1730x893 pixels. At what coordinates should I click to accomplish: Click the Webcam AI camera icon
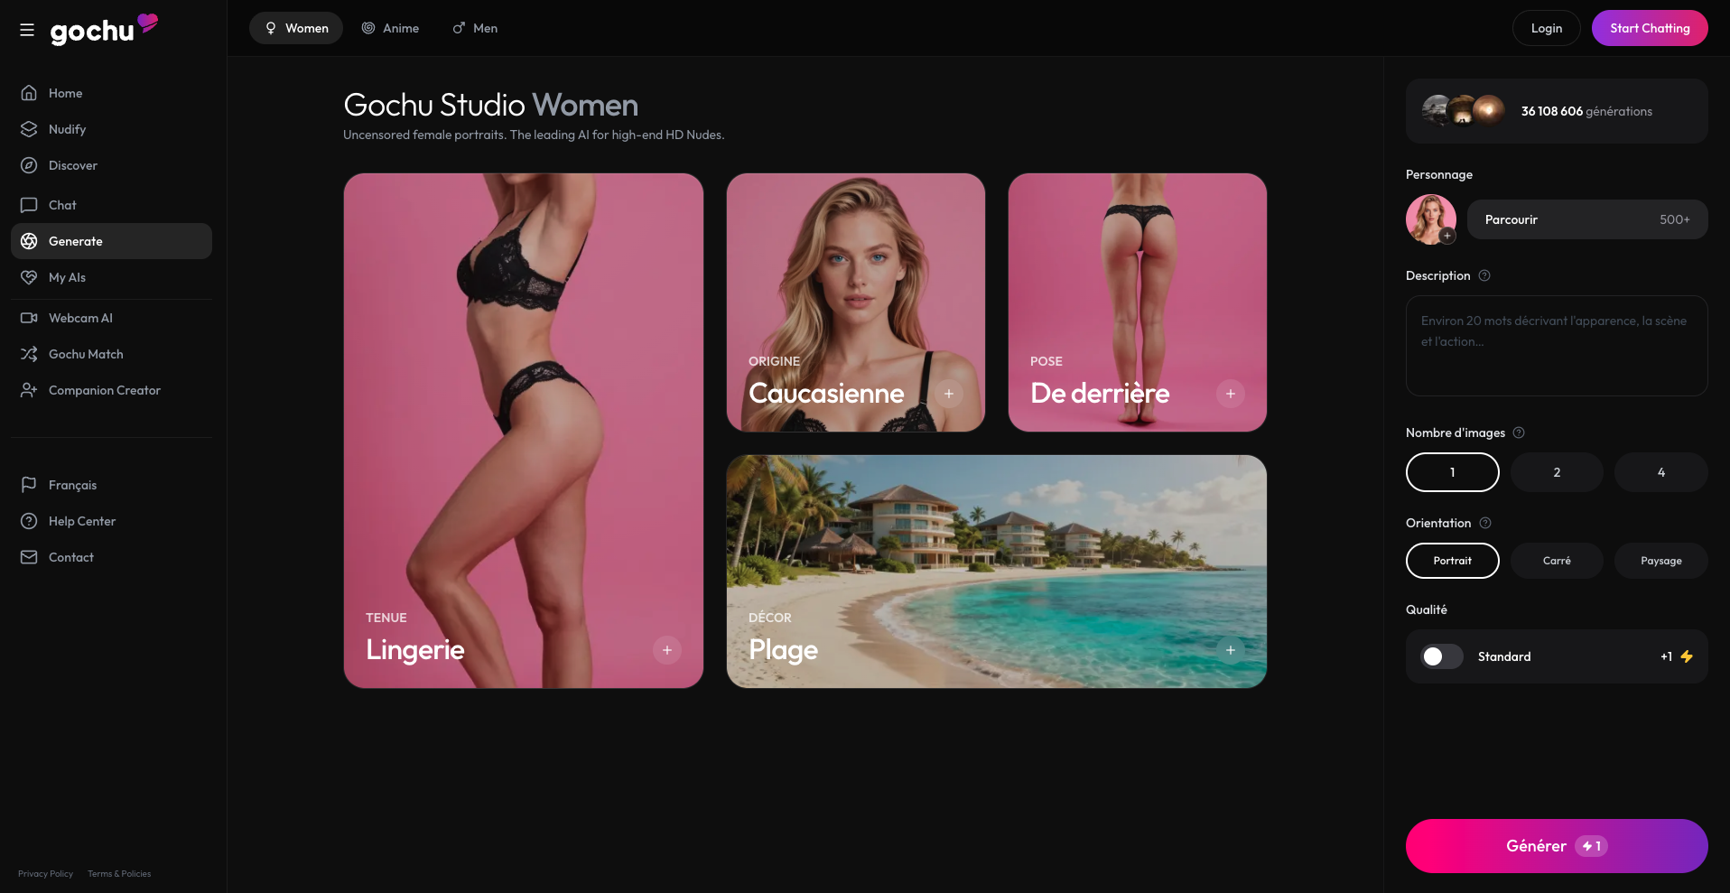point(29,318)
